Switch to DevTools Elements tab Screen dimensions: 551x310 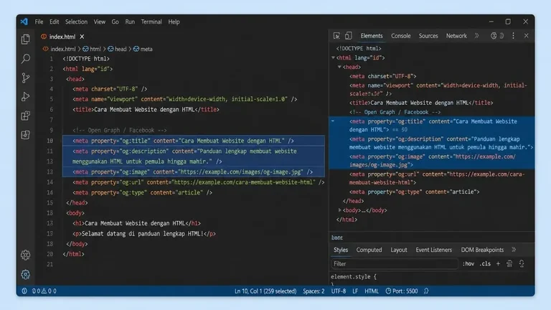tap(372, 36)
